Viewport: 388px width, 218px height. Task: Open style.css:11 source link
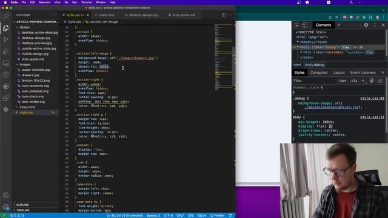(x=372, y=117)
